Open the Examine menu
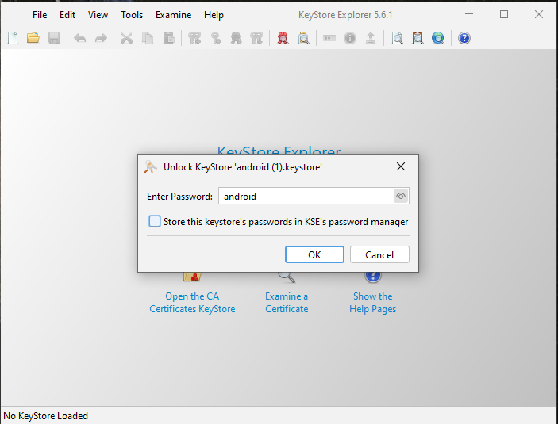The height and width of the screenshot is (424, 558). 173,15
